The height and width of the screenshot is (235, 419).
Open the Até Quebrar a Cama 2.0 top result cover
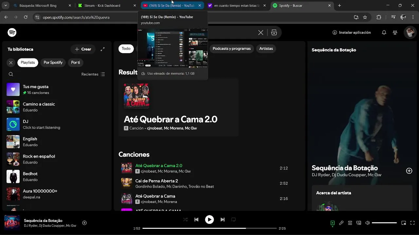[x=137, y=96]
